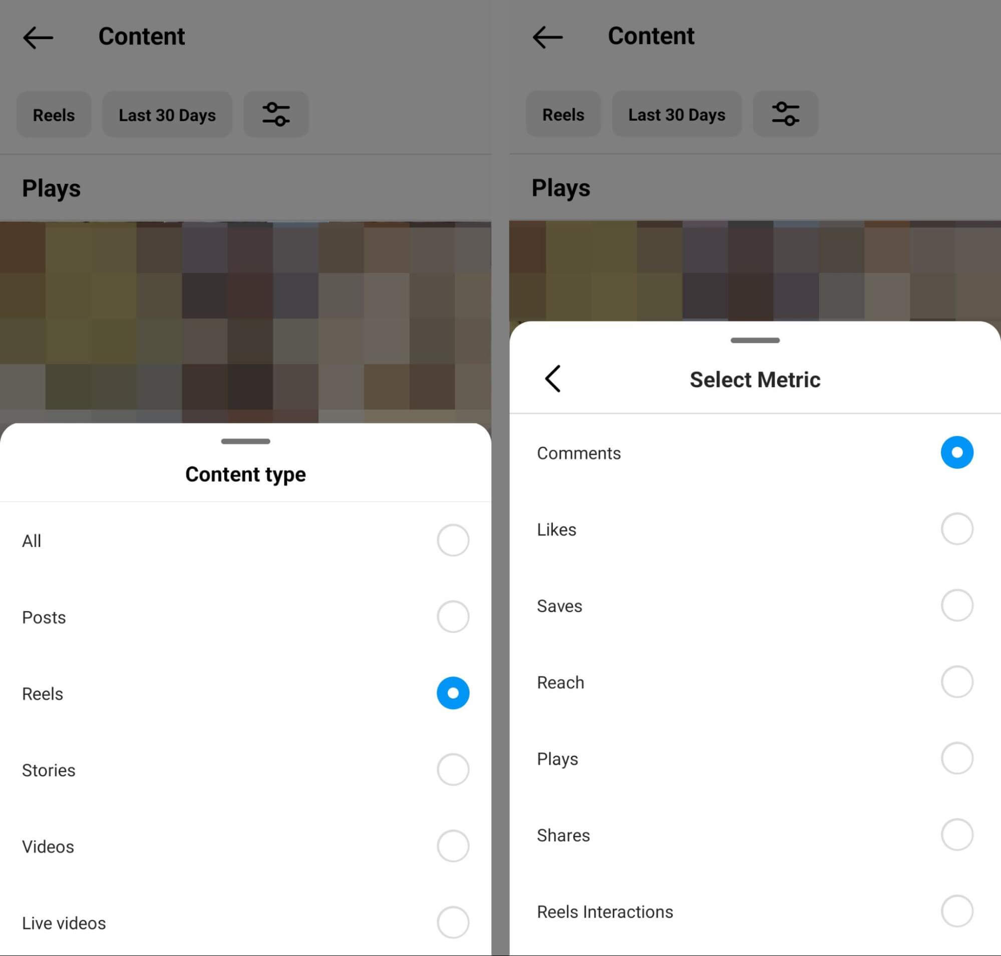
Task: Select the All radio button in Content type
Action: pos(451,540)
